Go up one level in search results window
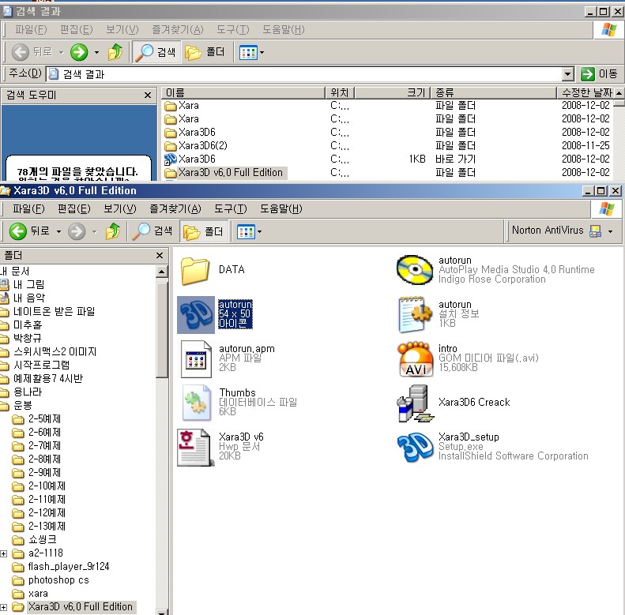This screenshot has width=625, height=615. [115, 52]
